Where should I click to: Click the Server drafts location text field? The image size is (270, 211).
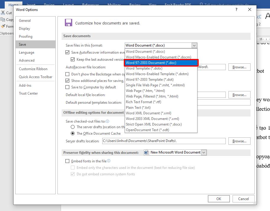click(164, 141)
